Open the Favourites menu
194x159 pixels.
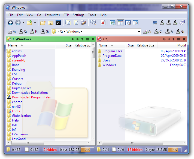[x=52, y=15]
